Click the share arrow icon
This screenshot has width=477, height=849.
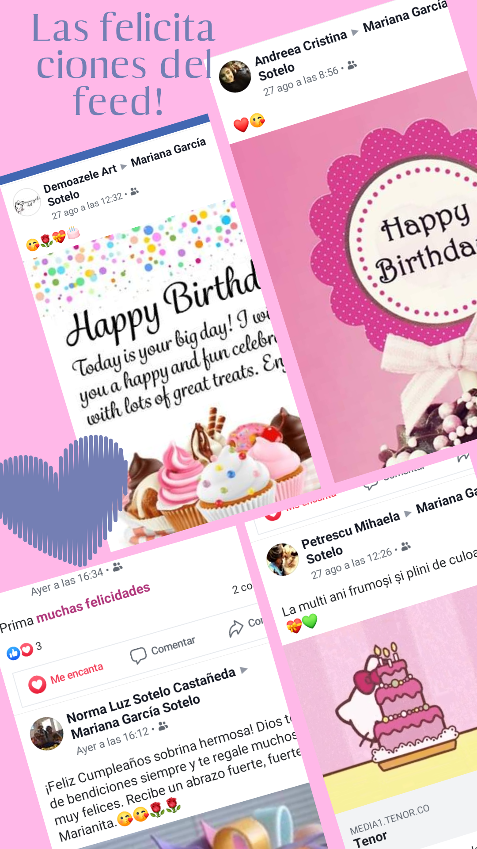pyautogui.click(x=236, y=628)
